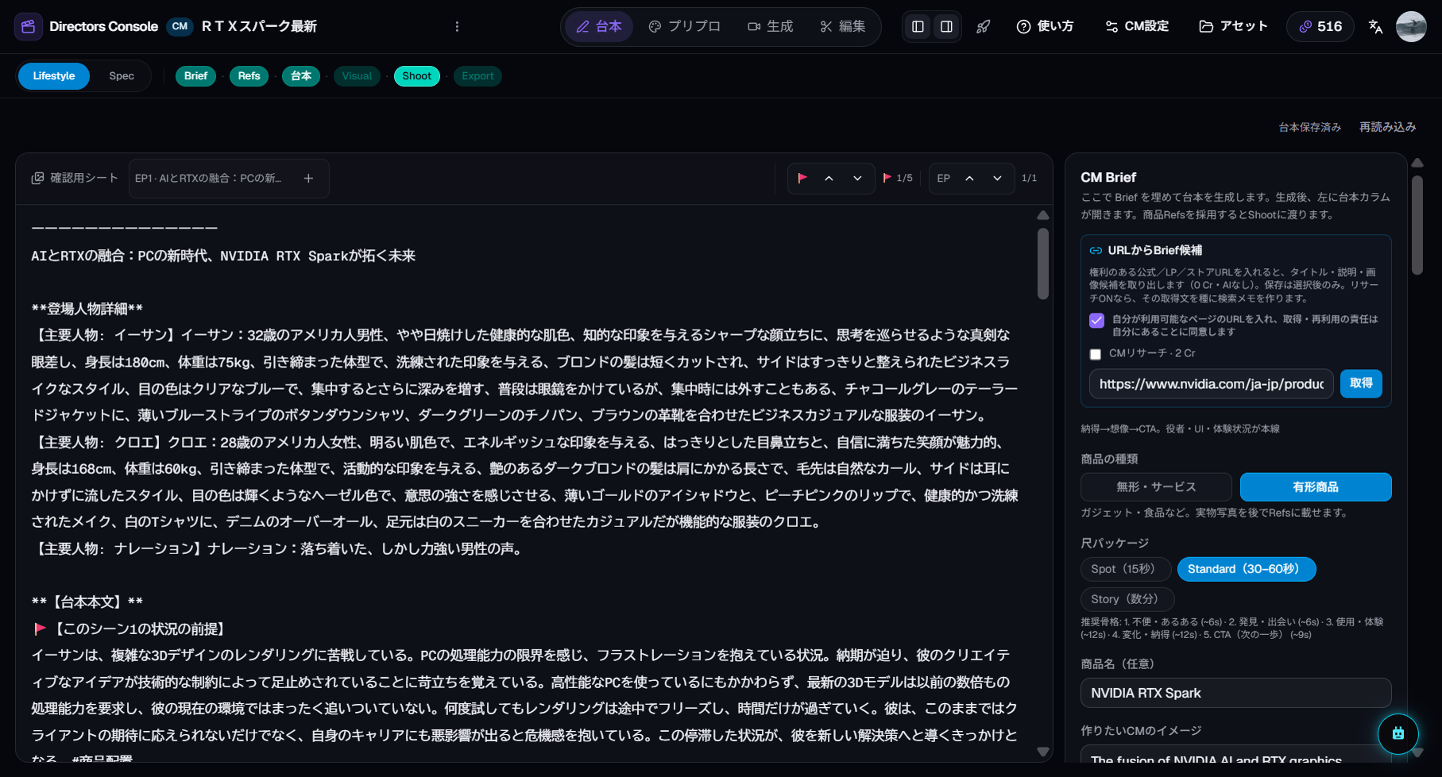Toggle the left panel layout icon
1442x777 pixels.
pos(918,26)
